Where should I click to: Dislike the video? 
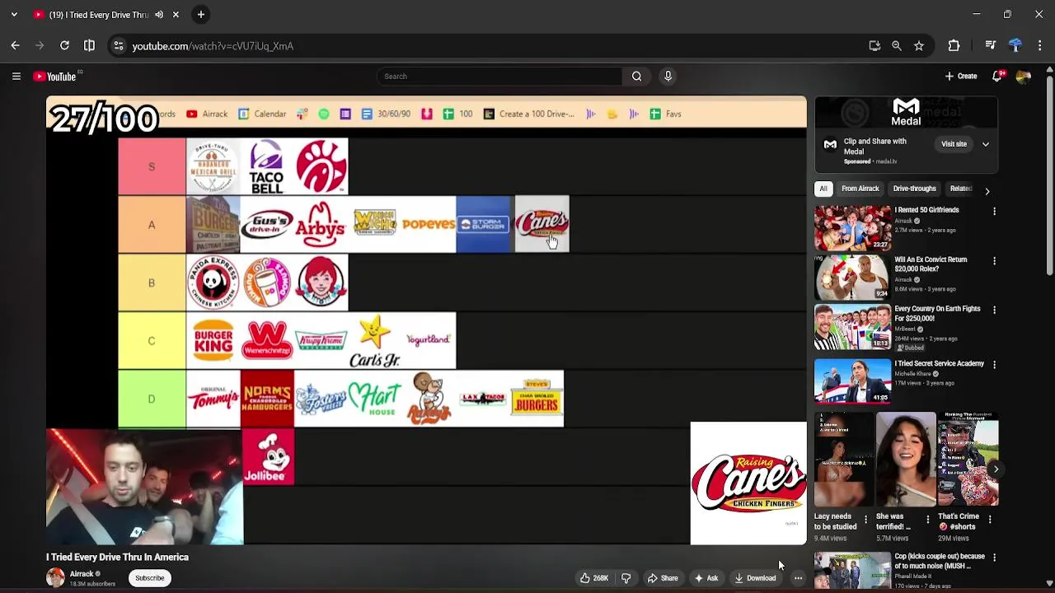626,578
